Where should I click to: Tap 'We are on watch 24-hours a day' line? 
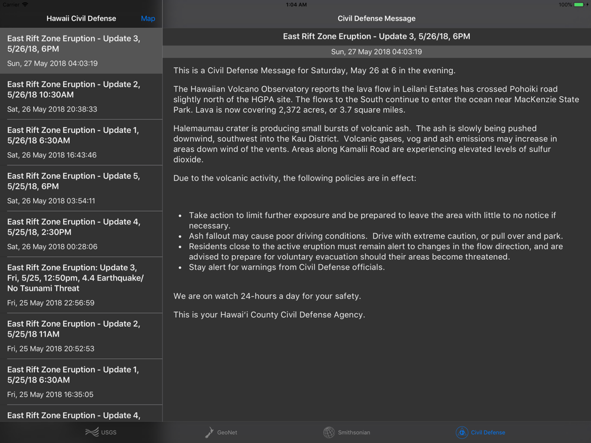click(x=267, y=296)
